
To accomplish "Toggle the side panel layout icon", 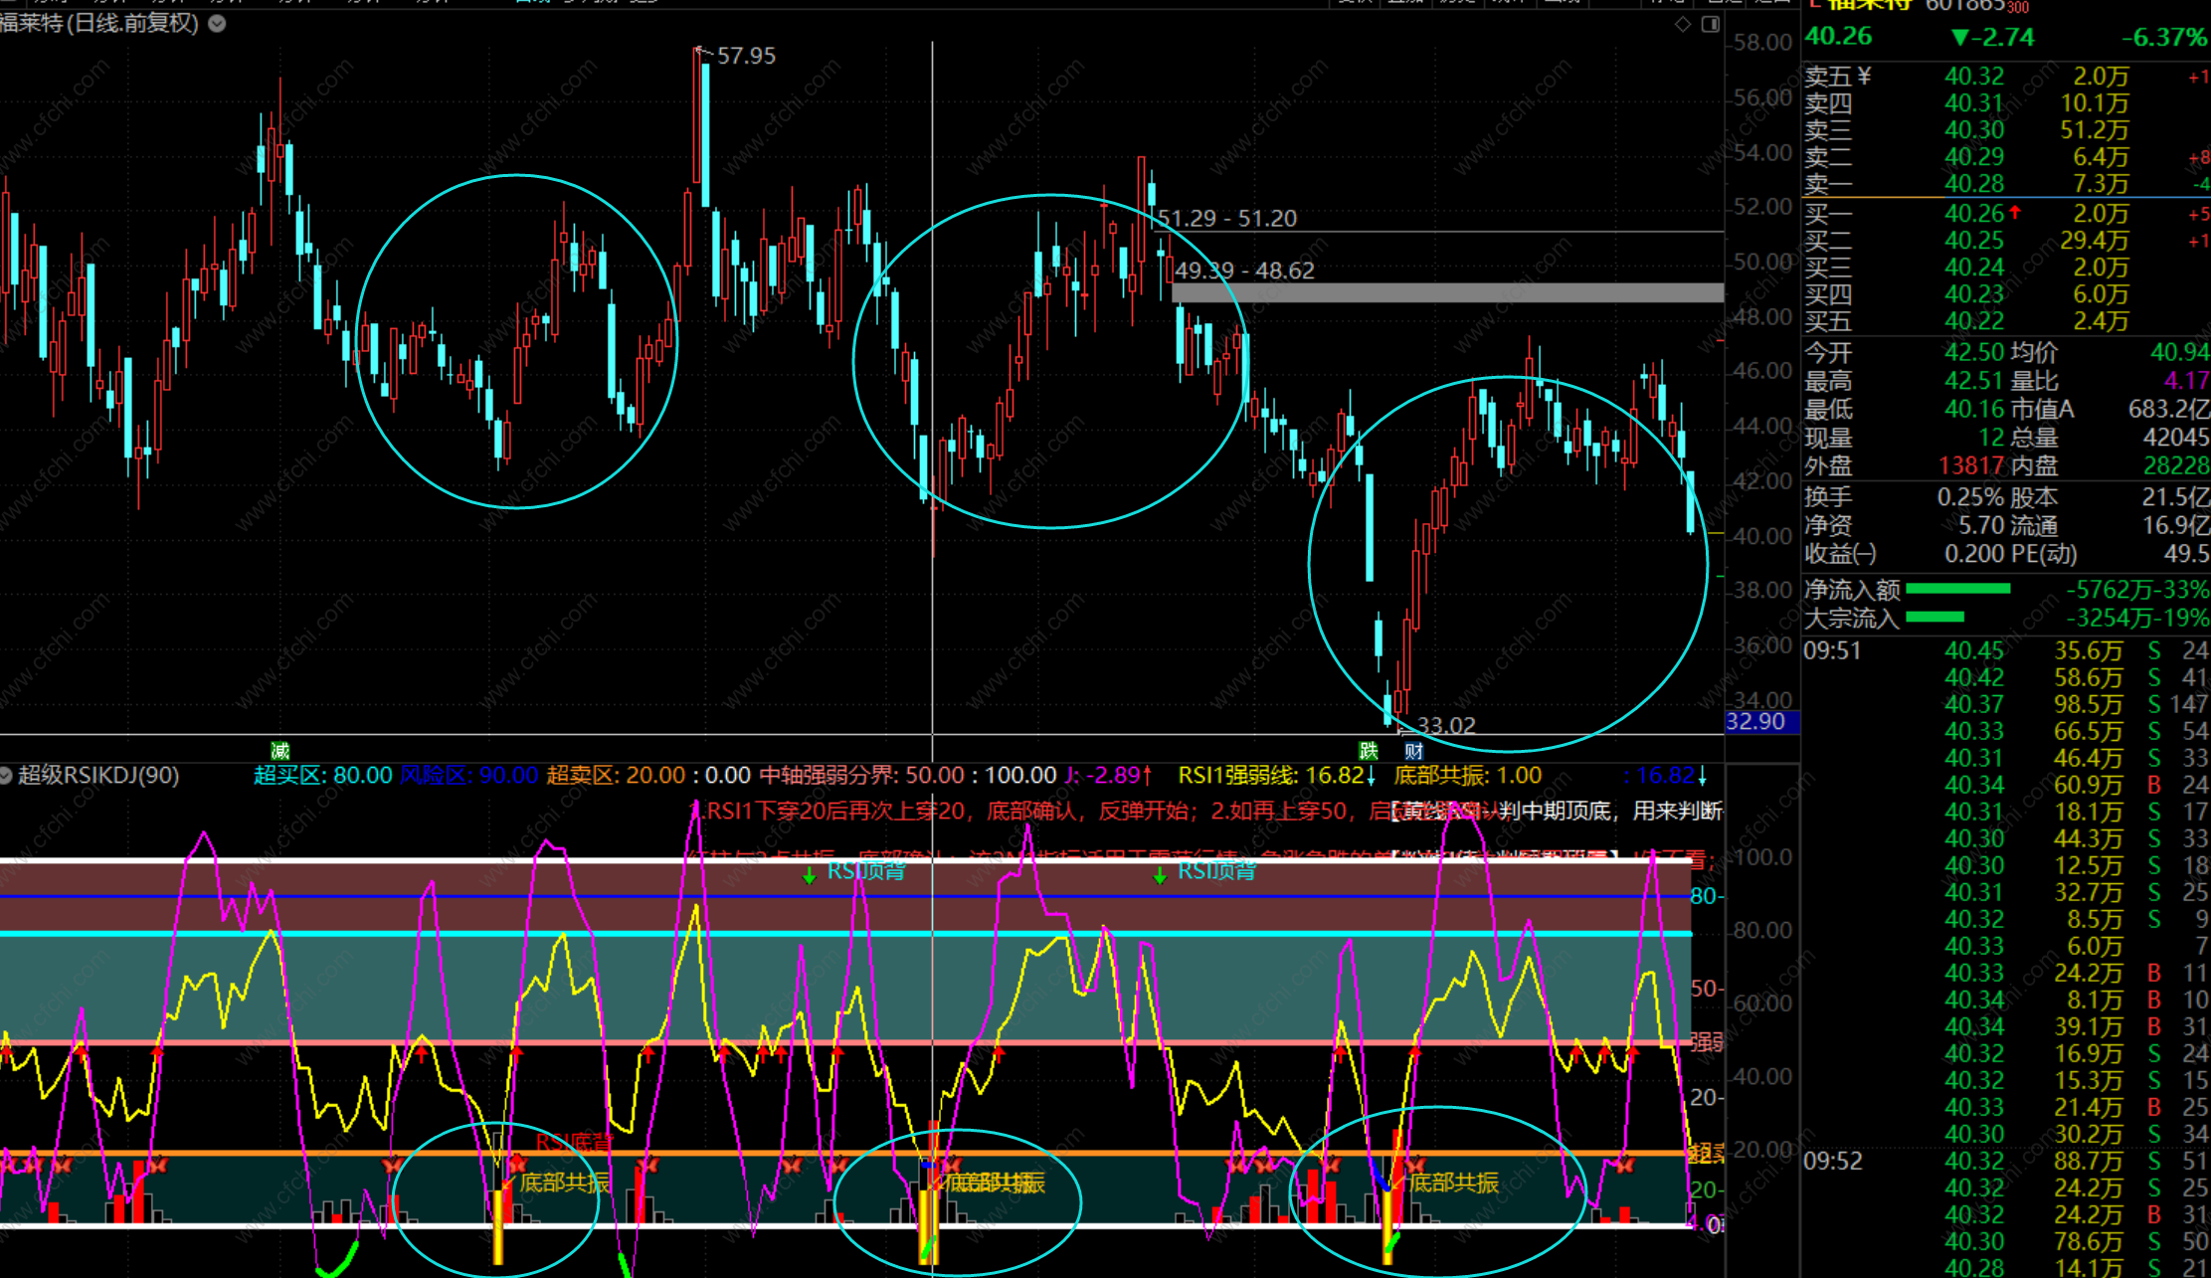I will [x=1711, y=24].
